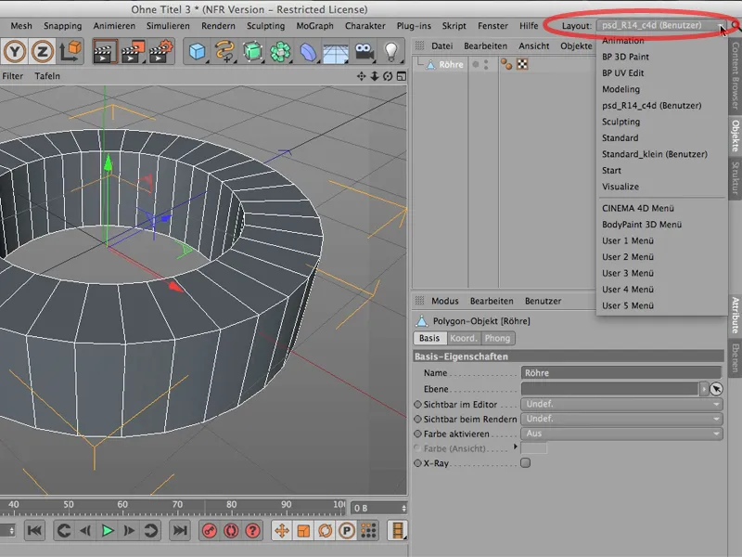The height and width of the screenshot is (557, 742).
Task: Toggle the Z axis lock button
Action: point(42,51)
